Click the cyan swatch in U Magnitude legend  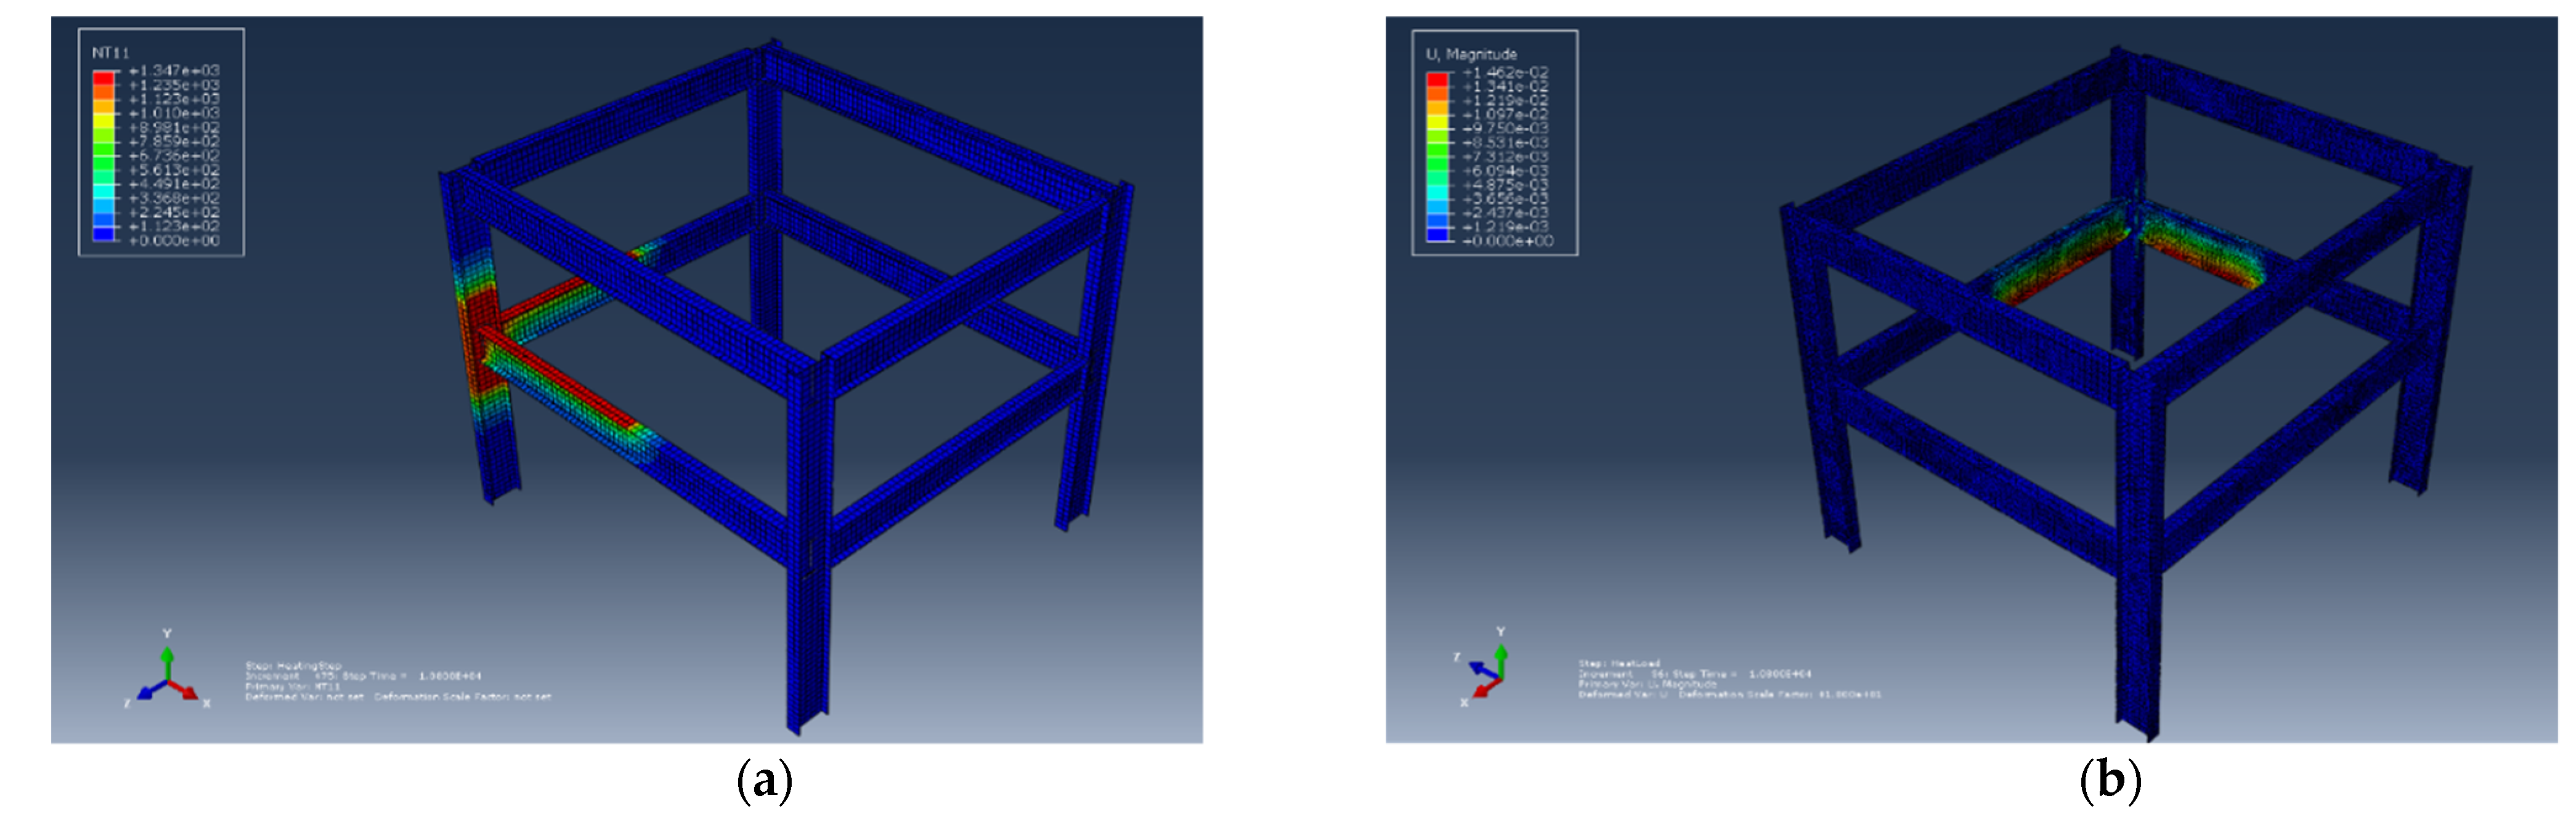(1437, 191)
